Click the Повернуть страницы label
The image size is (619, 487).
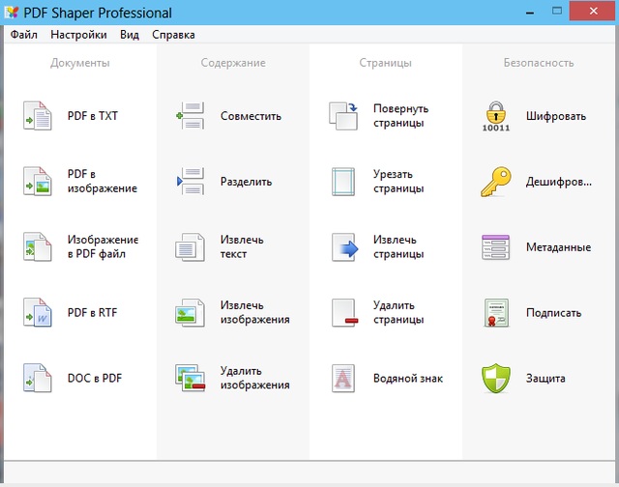[x=400, y=116]
